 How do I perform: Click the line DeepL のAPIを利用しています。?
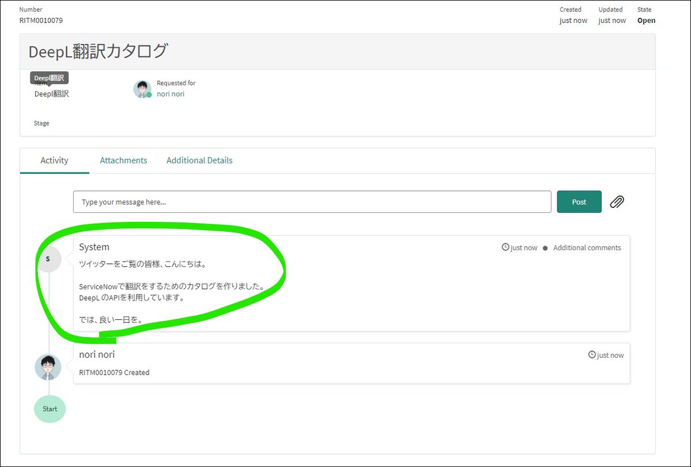click(x=131, y=297)
